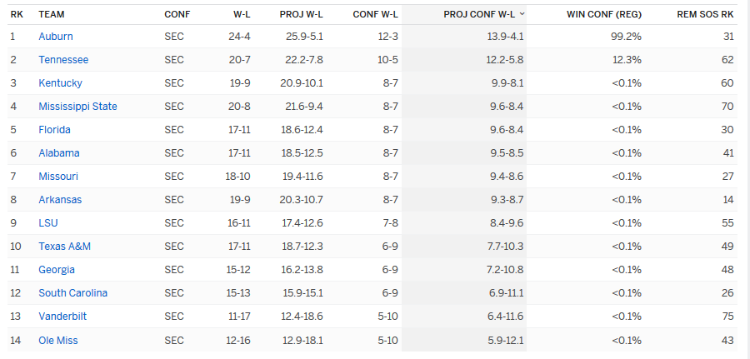
Task: Select the Kentucky team link
Action: (x=60, y=83)
